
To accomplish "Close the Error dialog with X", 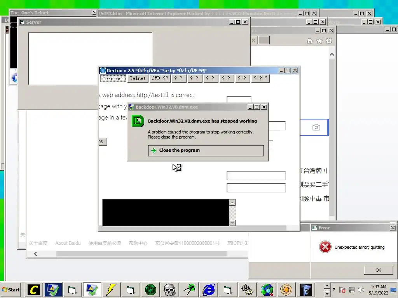I will pyautogui.click(x=393, y=228).
